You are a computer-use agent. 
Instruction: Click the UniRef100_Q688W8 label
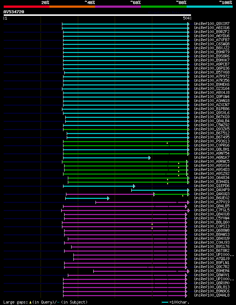pyautogui.click(x=212, y=230)
